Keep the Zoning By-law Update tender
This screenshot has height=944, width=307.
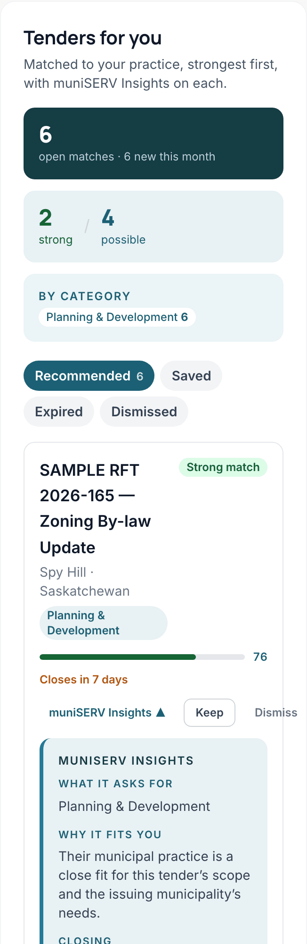click(x=210, y=713)
